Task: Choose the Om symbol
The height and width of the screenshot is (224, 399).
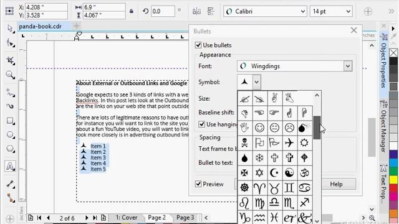Action: tap(304, 173)
